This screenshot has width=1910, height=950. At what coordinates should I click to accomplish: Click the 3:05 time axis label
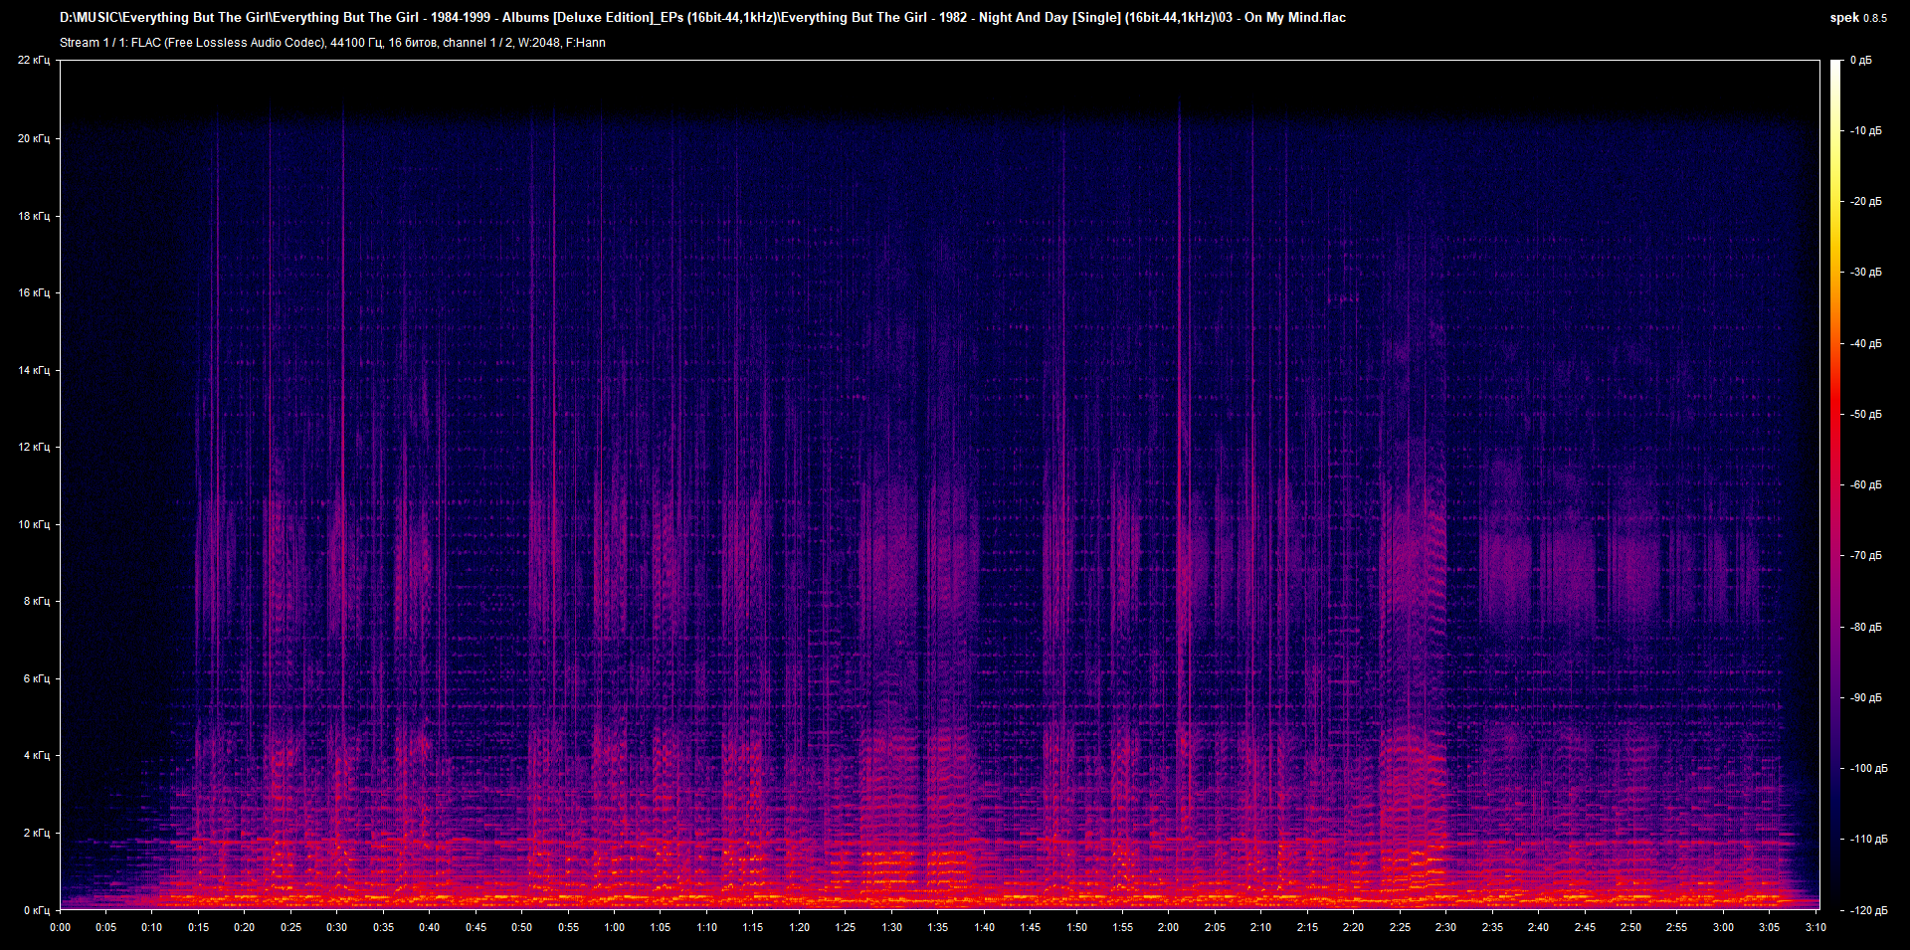tap(1769, 927)
